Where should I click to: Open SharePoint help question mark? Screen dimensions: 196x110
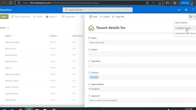click(193, 10)
